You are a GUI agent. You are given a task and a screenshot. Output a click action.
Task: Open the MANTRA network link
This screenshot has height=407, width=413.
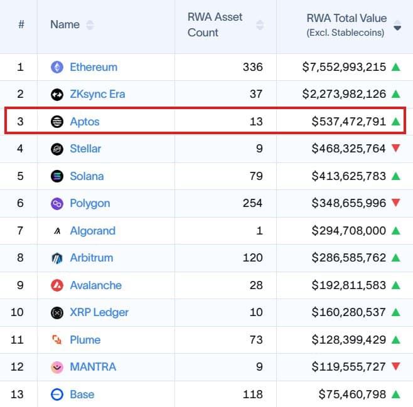(x=93, y=367)
